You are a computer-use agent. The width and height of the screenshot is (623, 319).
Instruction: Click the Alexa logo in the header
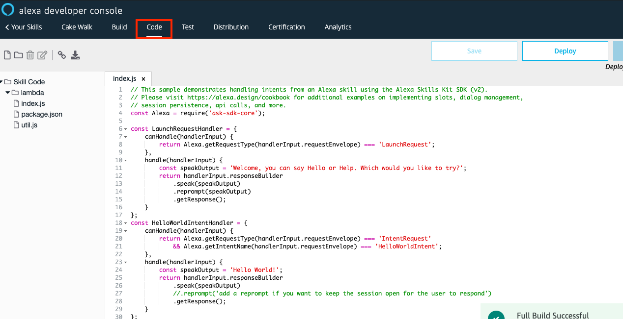(8, 9)
